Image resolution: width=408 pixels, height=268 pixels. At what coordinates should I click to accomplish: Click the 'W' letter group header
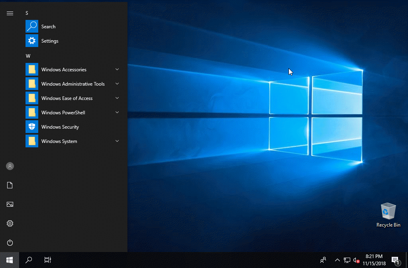point(28,56)
